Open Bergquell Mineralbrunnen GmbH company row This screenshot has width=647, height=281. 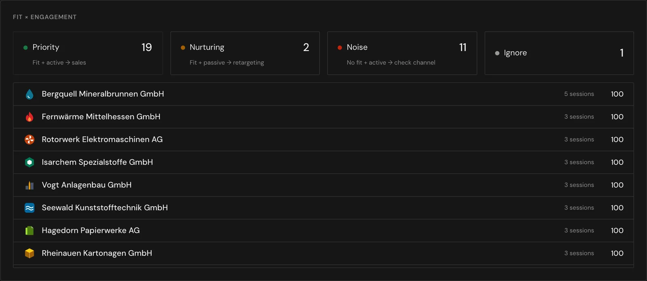pyautogui.click(x=323, y=94)
